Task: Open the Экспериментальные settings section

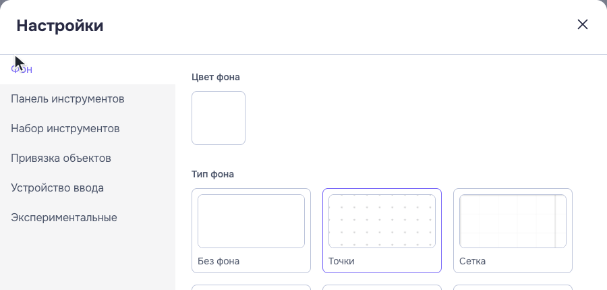Action: point(88,218)
